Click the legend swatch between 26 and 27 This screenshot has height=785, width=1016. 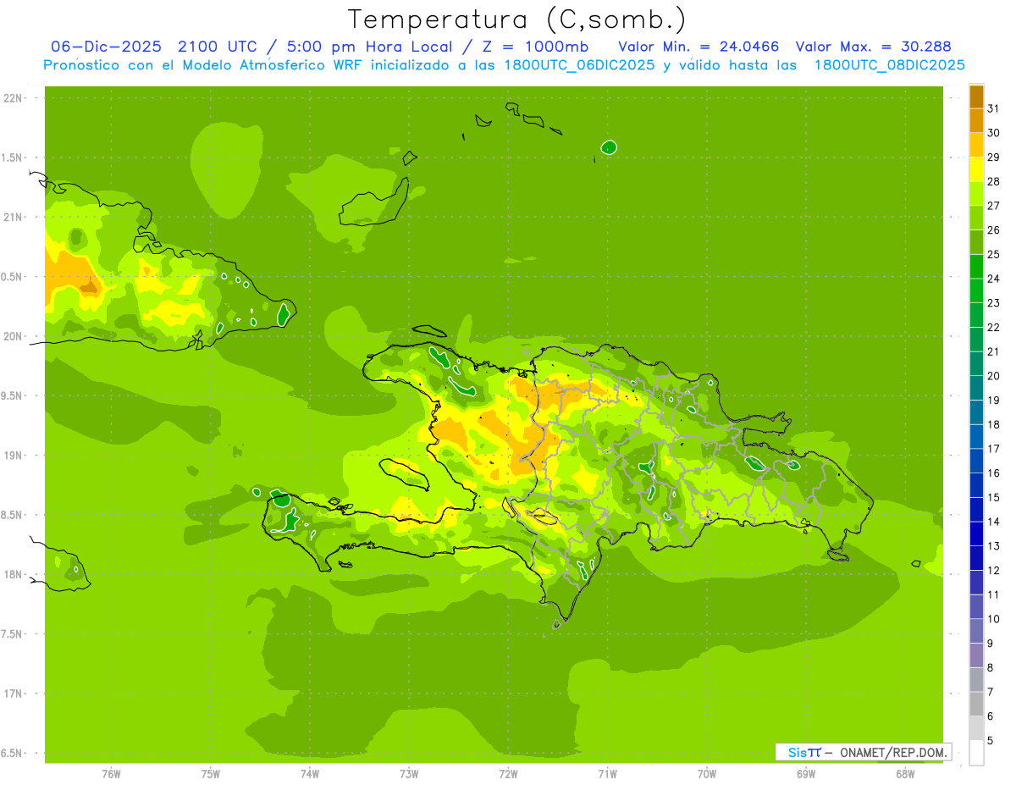click(x=976, y=218)
